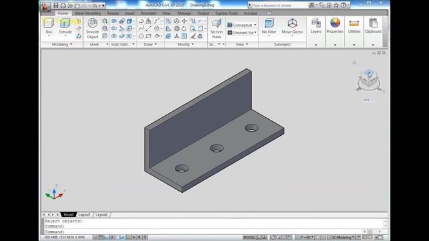Expand the Draw panel dropdown
Image resolution: width=429 pixels, height=241 pixels.
(x=156, y=44)
